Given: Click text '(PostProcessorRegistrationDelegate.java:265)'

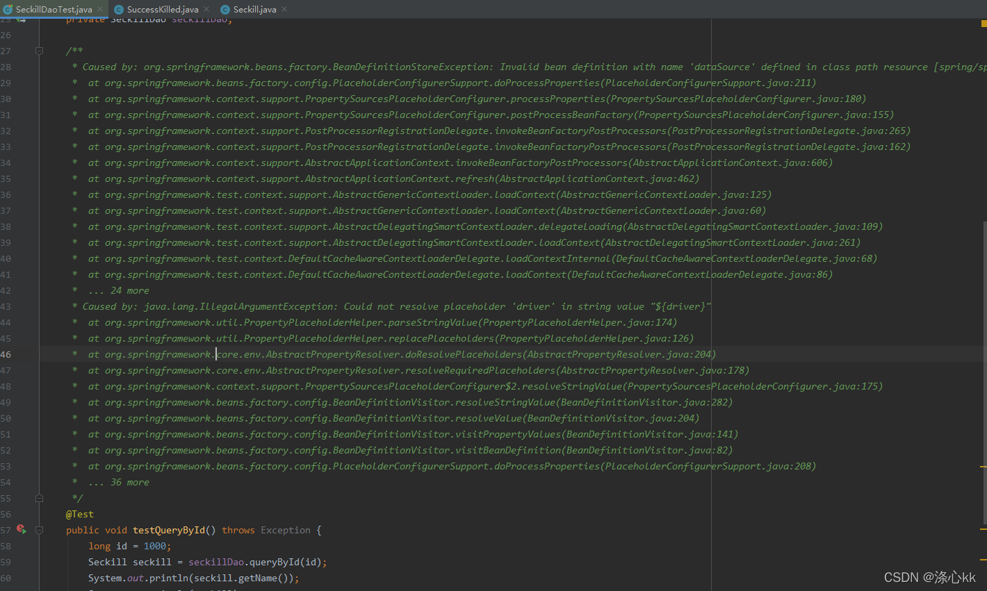Looking at the screenshot, I should coord(789,131).
